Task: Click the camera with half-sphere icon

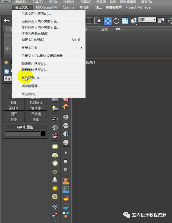Action: (55, 128)
